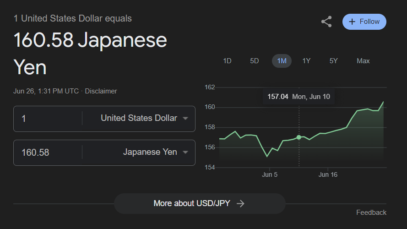Click the Jun 5 date on chart axis
407x229 pixels.
(x=270, y=174)
